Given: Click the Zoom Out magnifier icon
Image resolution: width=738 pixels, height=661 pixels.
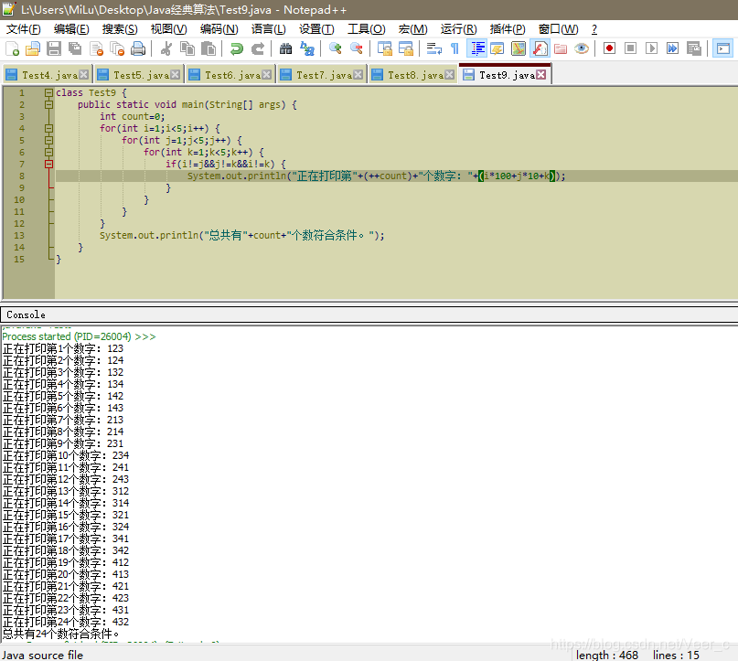Looking at the screenshot, I should tap(357, 48).
